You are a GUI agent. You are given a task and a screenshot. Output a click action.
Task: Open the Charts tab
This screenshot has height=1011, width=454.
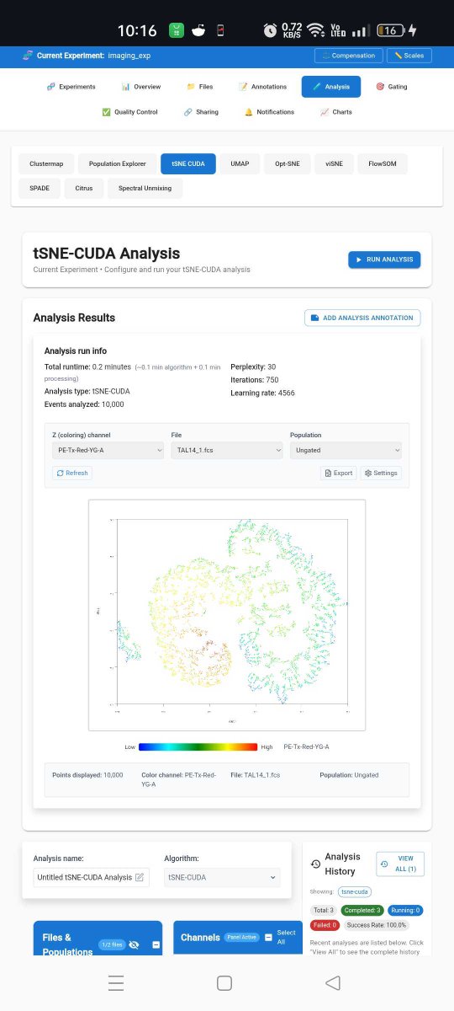click(x=336, y=112)
